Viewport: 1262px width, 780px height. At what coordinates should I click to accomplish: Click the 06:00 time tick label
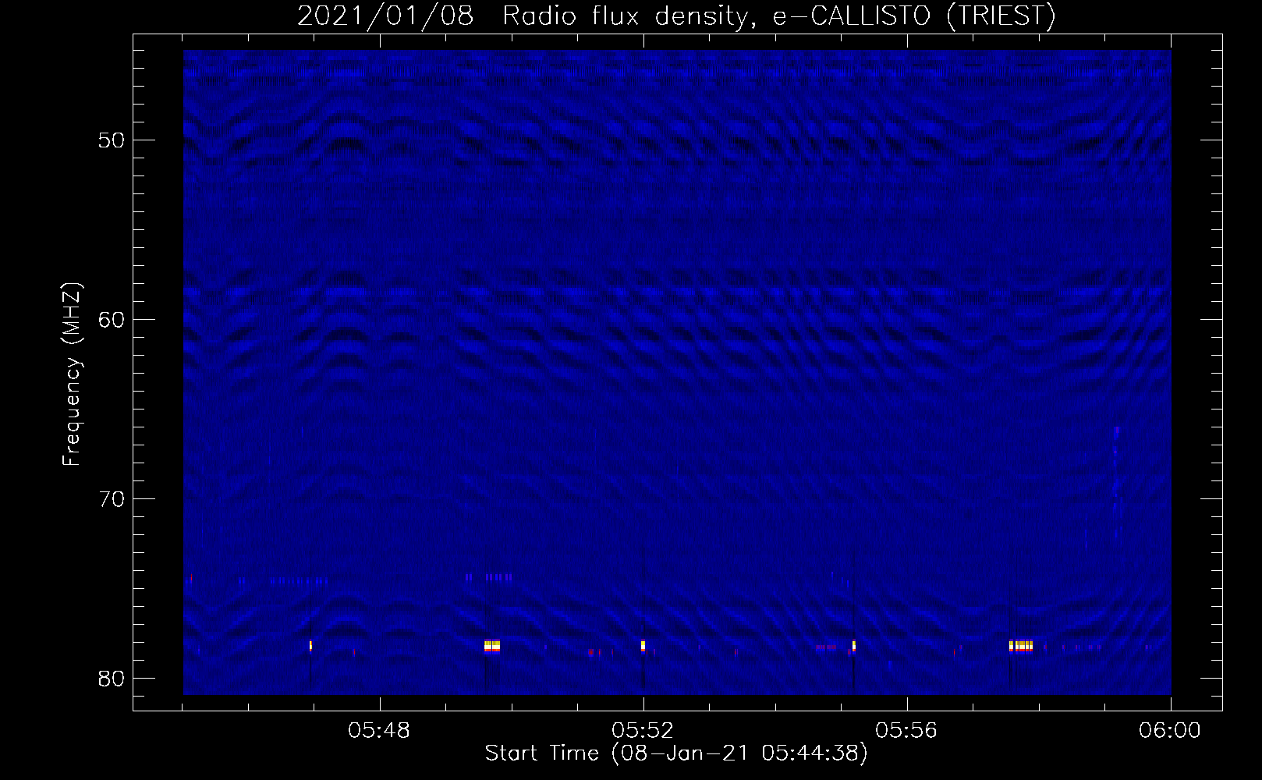click(x=1170, y=731)
